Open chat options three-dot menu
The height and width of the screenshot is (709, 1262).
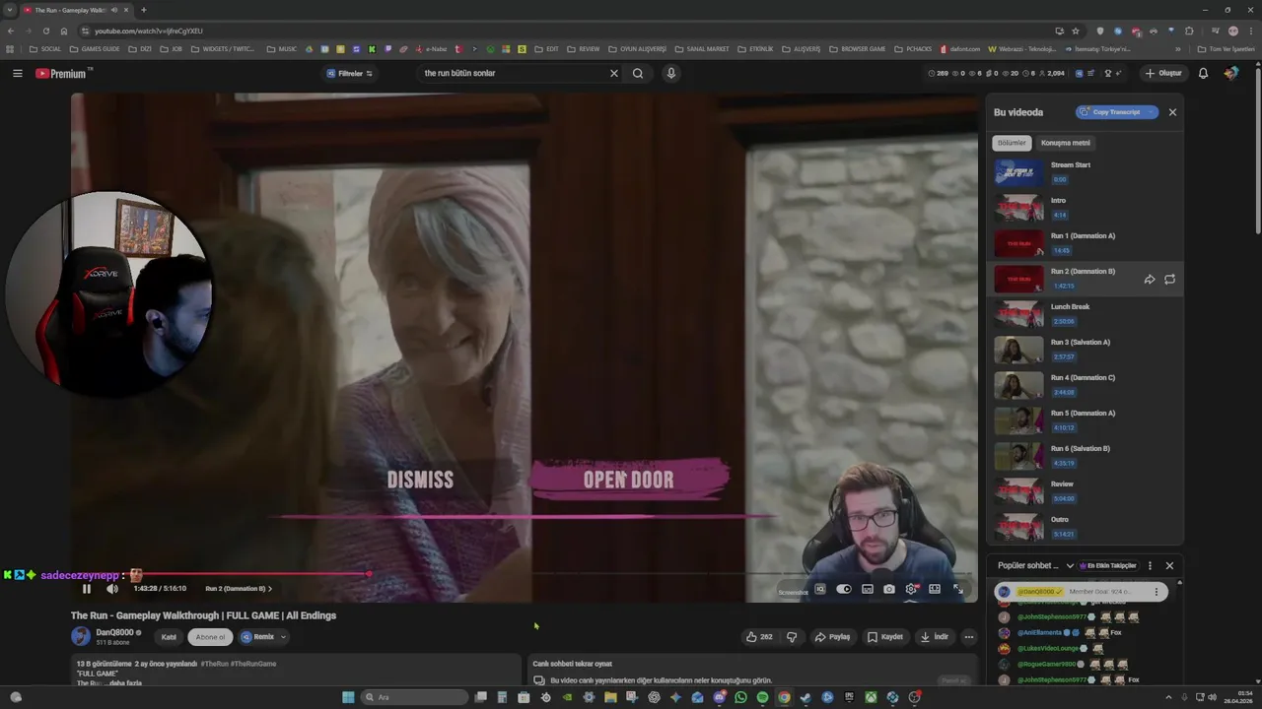[x=1150, y=566]
